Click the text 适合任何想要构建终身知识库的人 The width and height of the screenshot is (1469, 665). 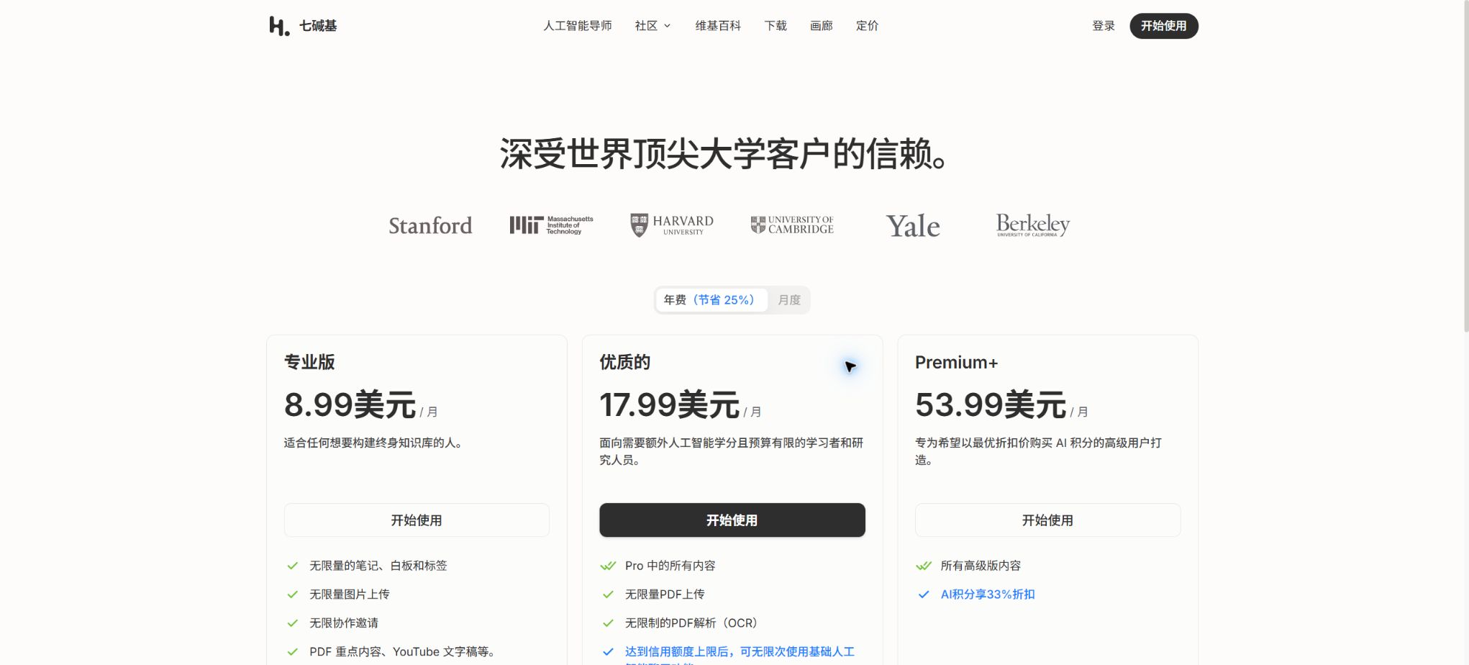click(373, 443)
